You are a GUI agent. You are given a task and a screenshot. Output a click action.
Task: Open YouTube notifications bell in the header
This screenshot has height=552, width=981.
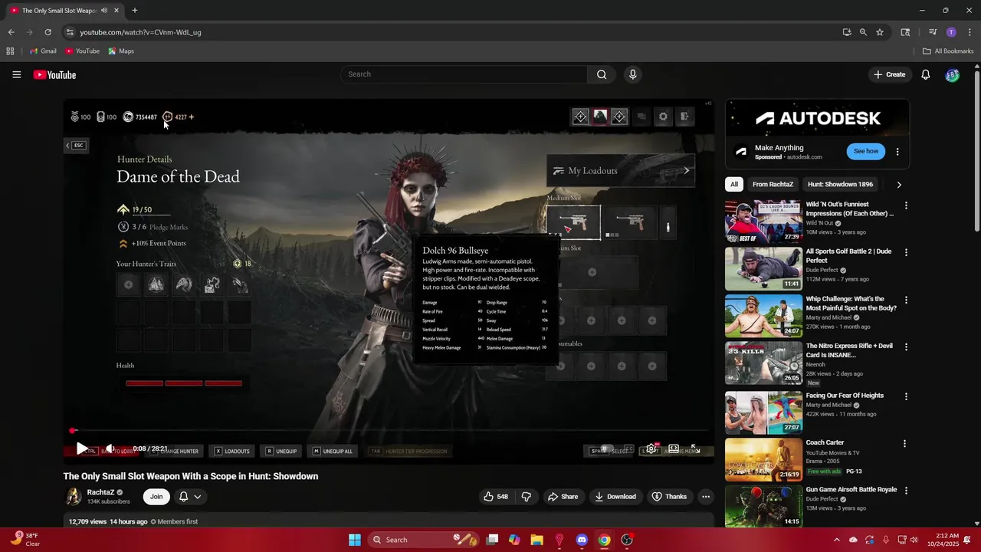point(925,74)
